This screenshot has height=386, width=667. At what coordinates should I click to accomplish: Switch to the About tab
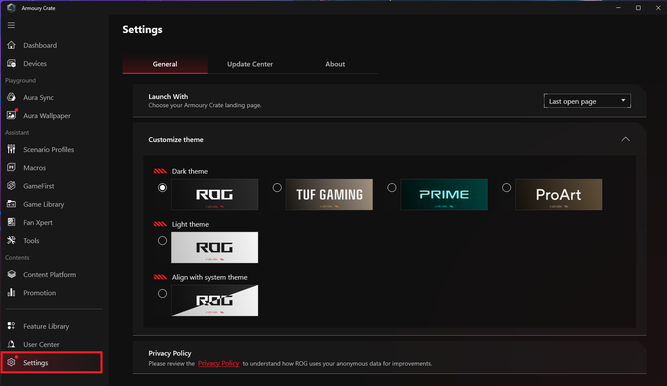(335, 64)
